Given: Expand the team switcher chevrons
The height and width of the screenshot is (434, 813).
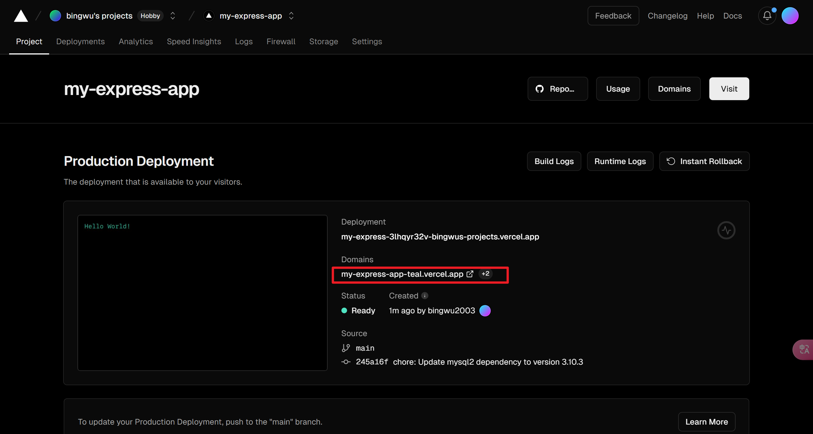Looking at the screenshot, I should click(173, 16).
